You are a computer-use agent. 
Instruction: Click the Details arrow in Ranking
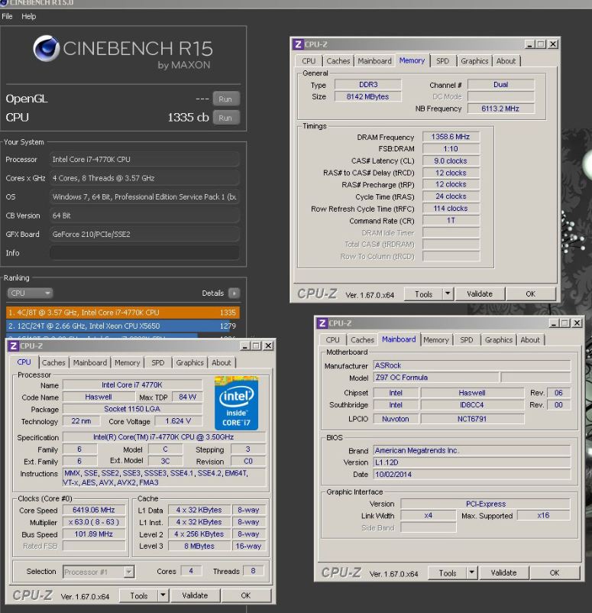(234, 293)
